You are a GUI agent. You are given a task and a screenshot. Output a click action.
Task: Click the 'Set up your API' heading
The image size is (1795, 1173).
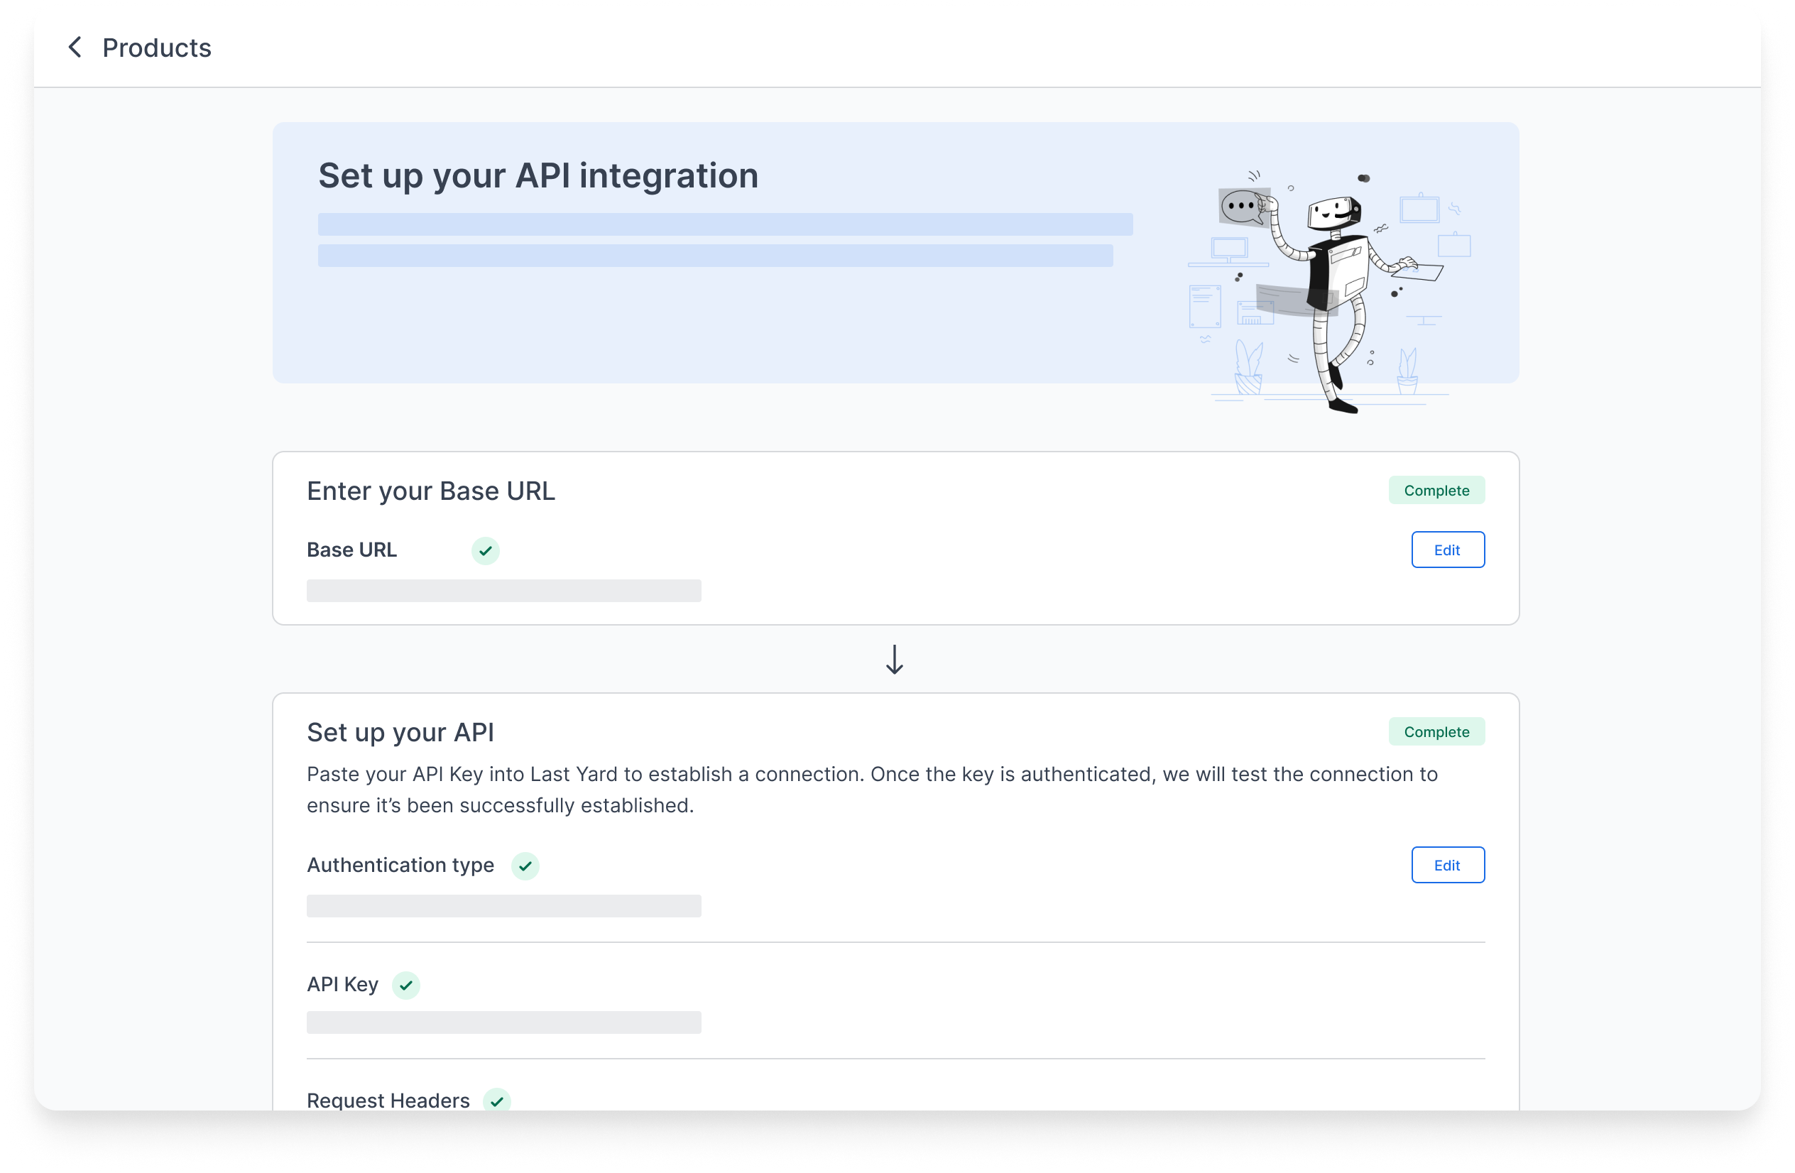pos(400,733)
